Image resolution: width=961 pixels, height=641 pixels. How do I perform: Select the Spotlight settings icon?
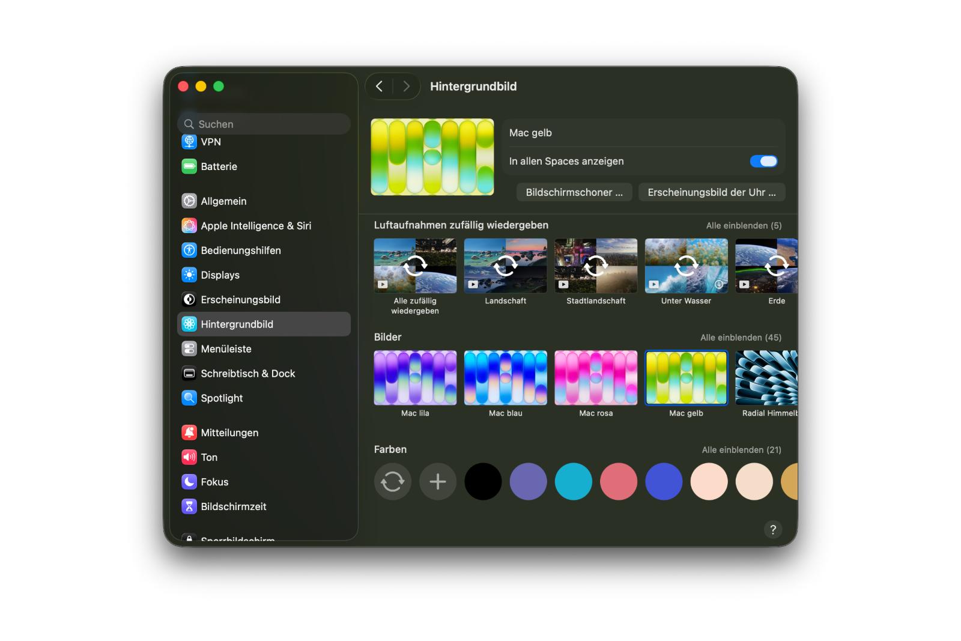(189, 398)
